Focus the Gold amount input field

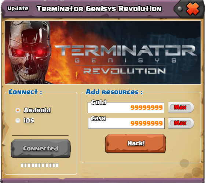point(126,108)
